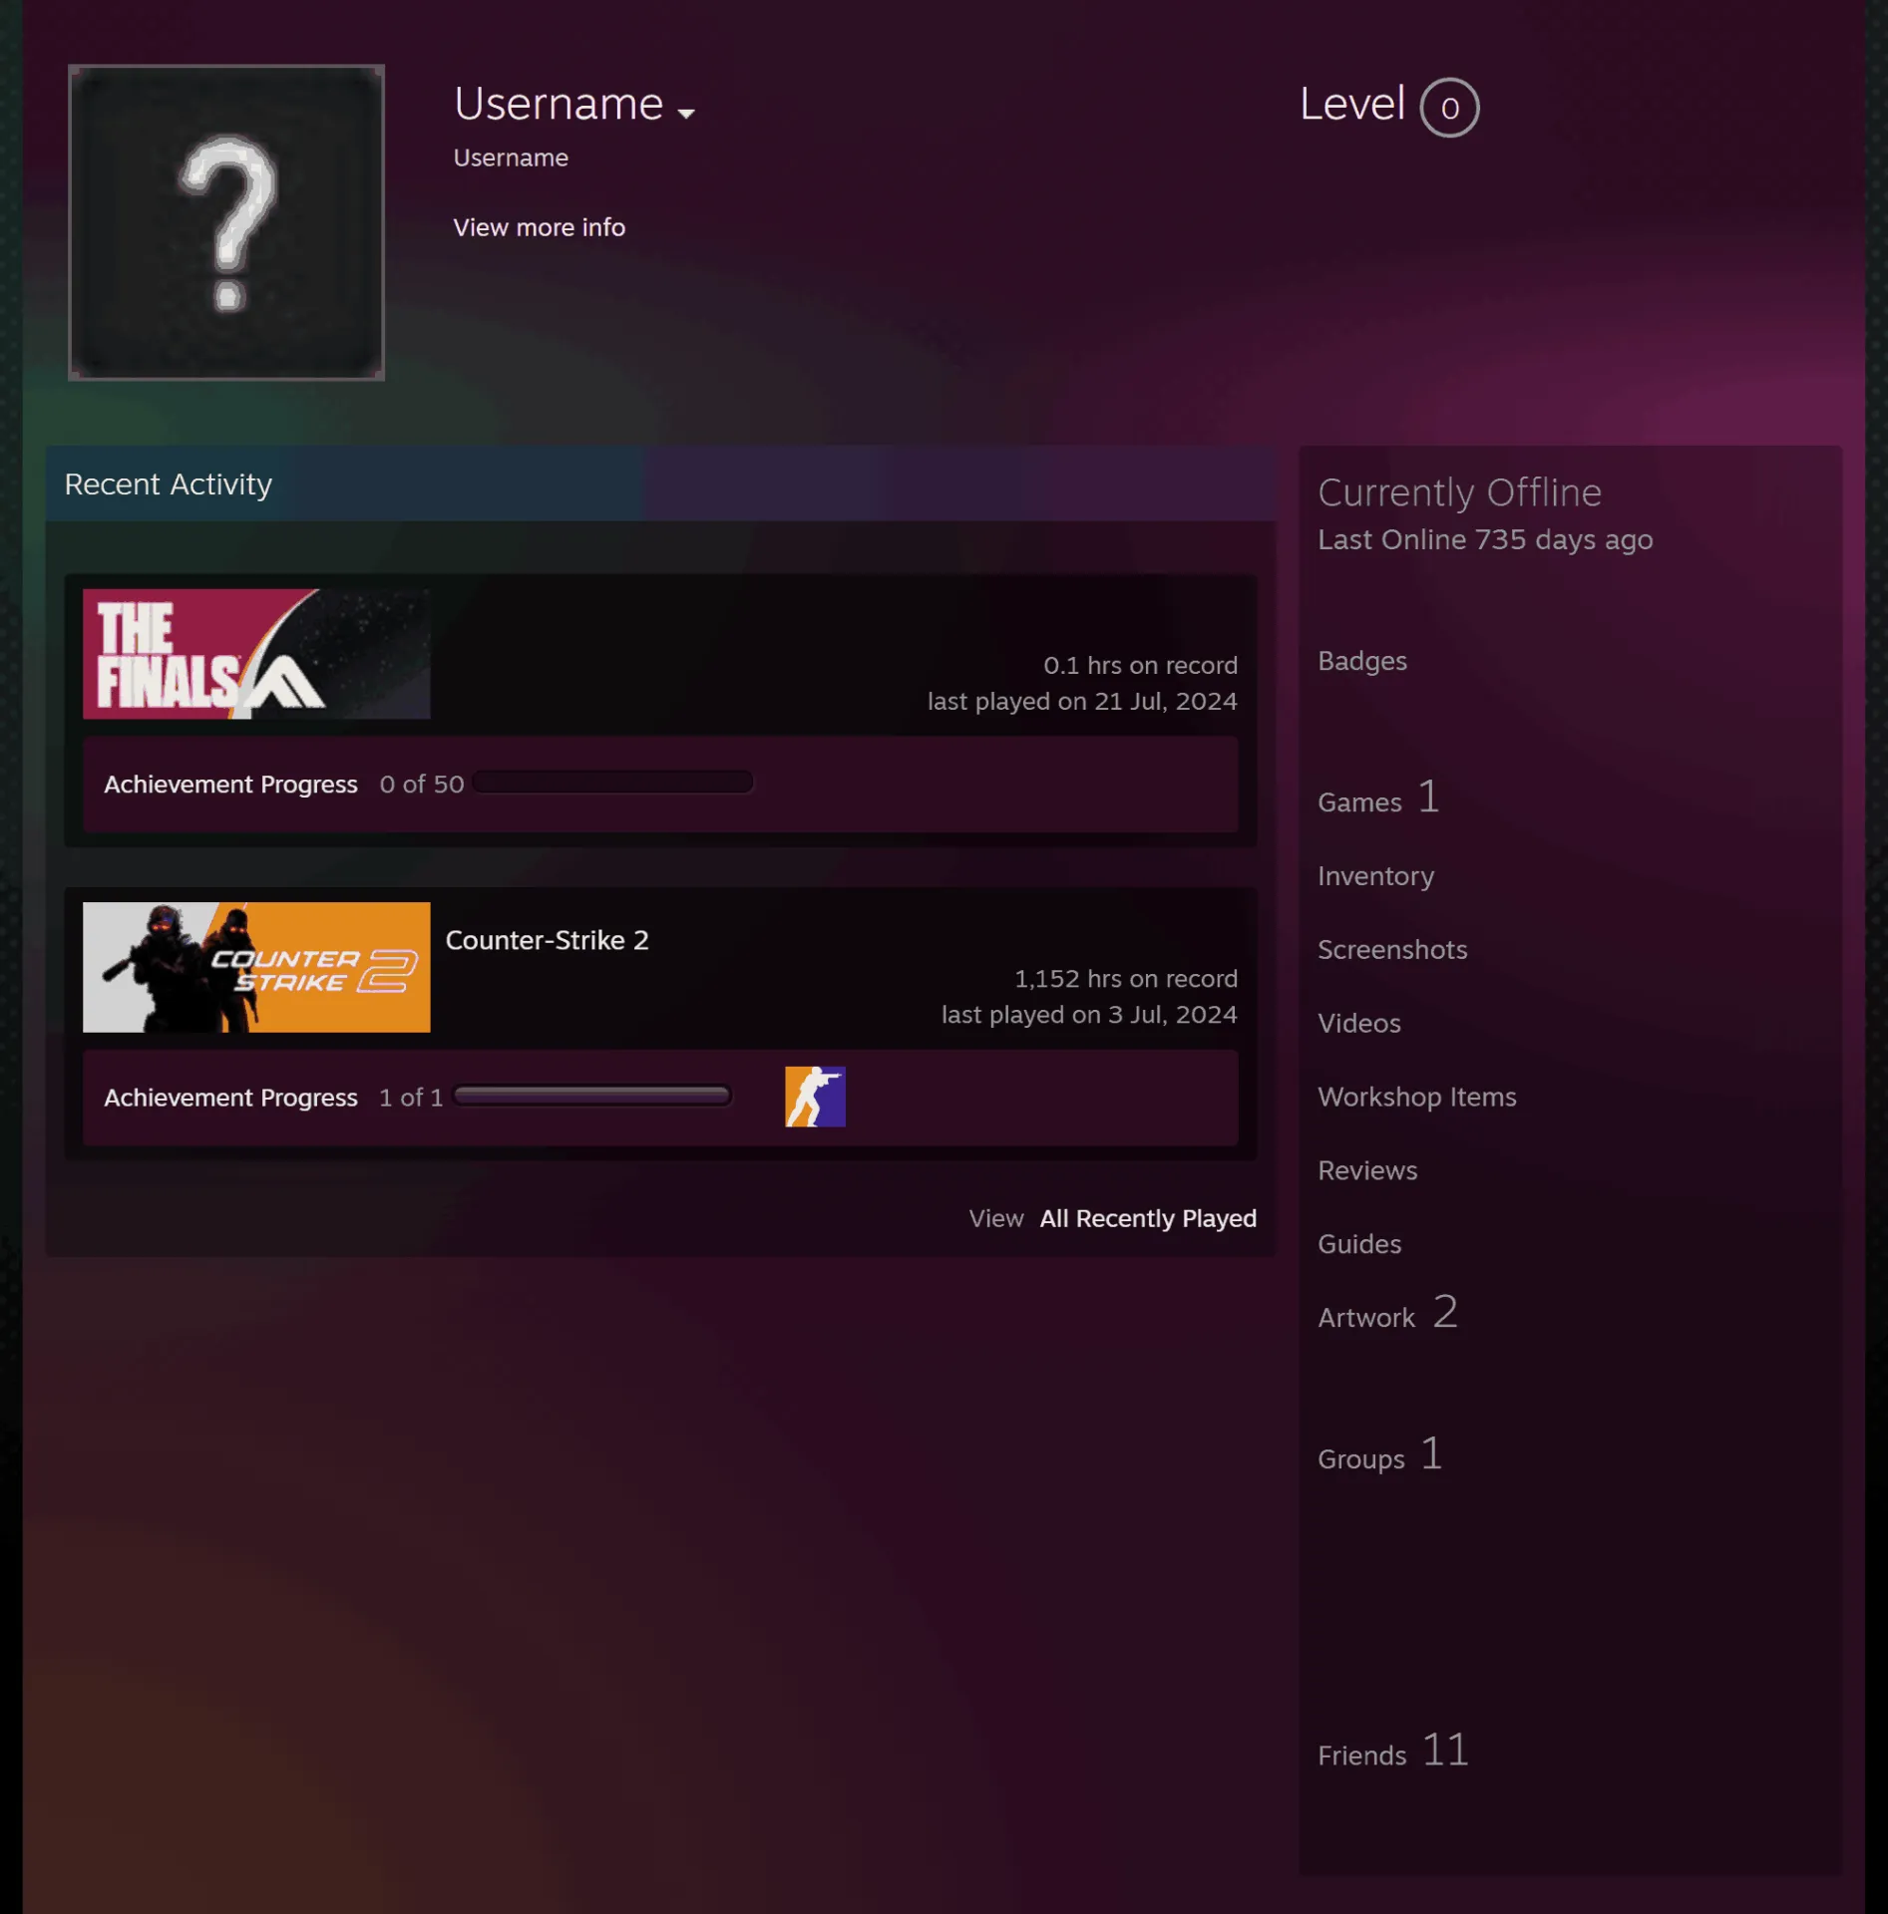Click the Level 0 badge circle

1448,108
